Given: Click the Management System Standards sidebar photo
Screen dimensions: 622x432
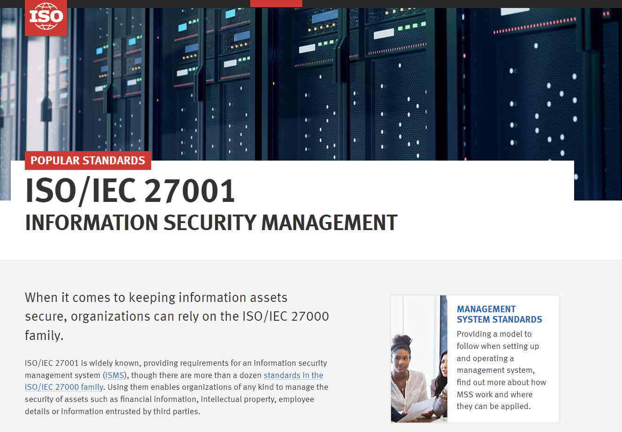Looking at the screenshot, I should 419,358.
